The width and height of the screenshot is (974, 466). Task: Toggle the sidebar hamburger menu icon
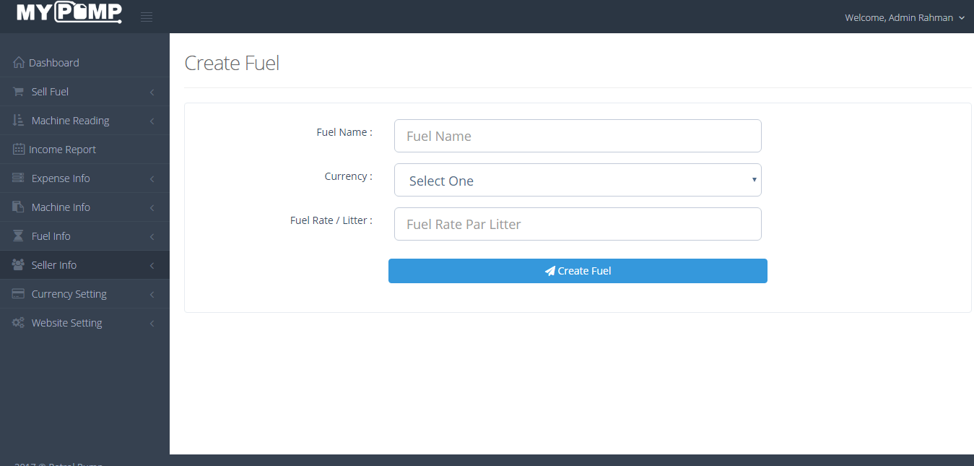(147, 16)
